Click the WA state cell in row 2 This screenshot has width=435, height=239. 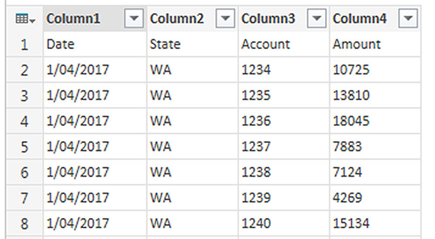click(192, 70)
